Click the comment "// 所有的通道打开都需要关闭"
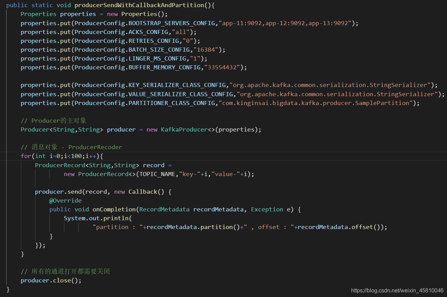 click(65, 272)
